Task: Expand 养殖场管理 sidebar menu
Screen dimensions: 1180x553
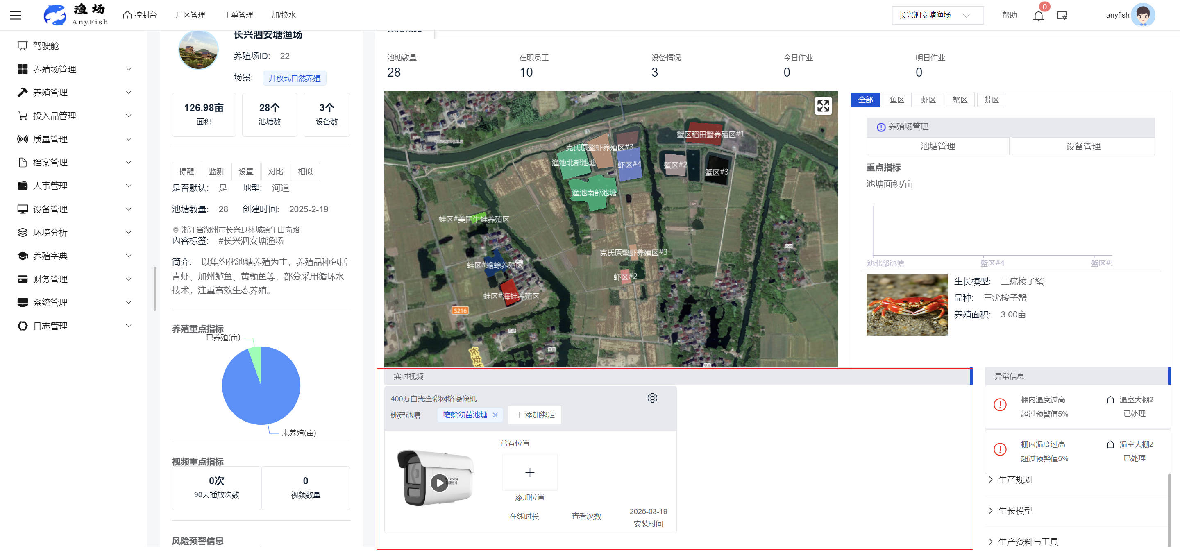Action: [x=73, y=69]
